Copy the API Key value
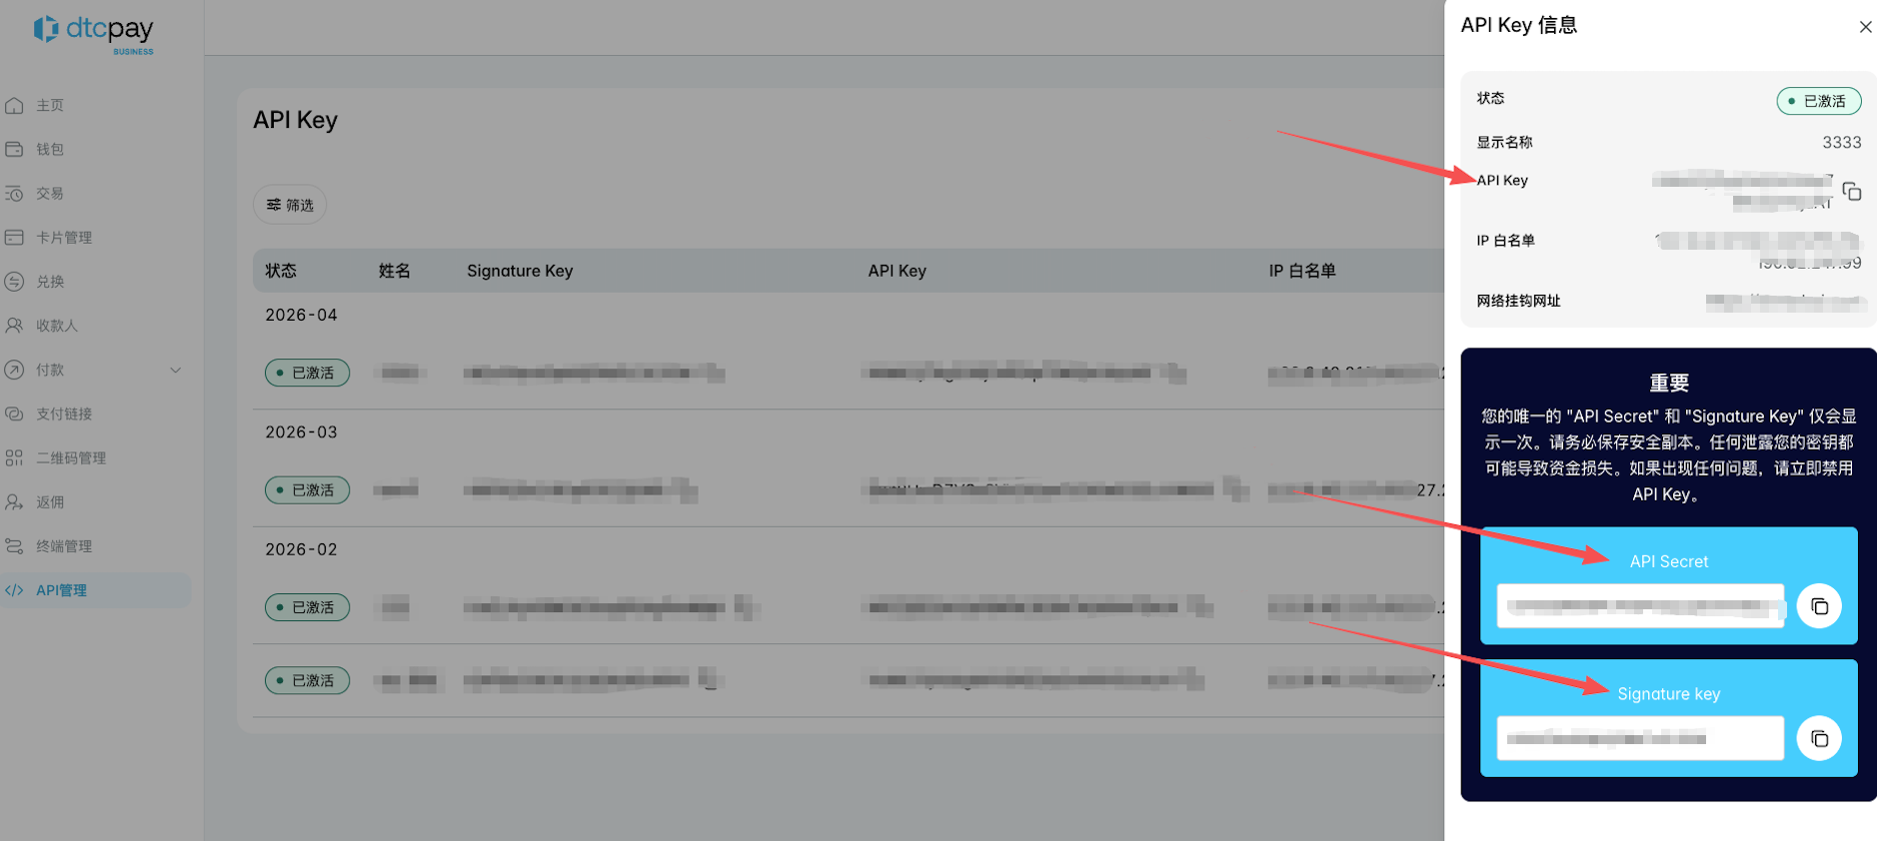This screenshot has width=1877, height=841. [x=1851, y=191]
